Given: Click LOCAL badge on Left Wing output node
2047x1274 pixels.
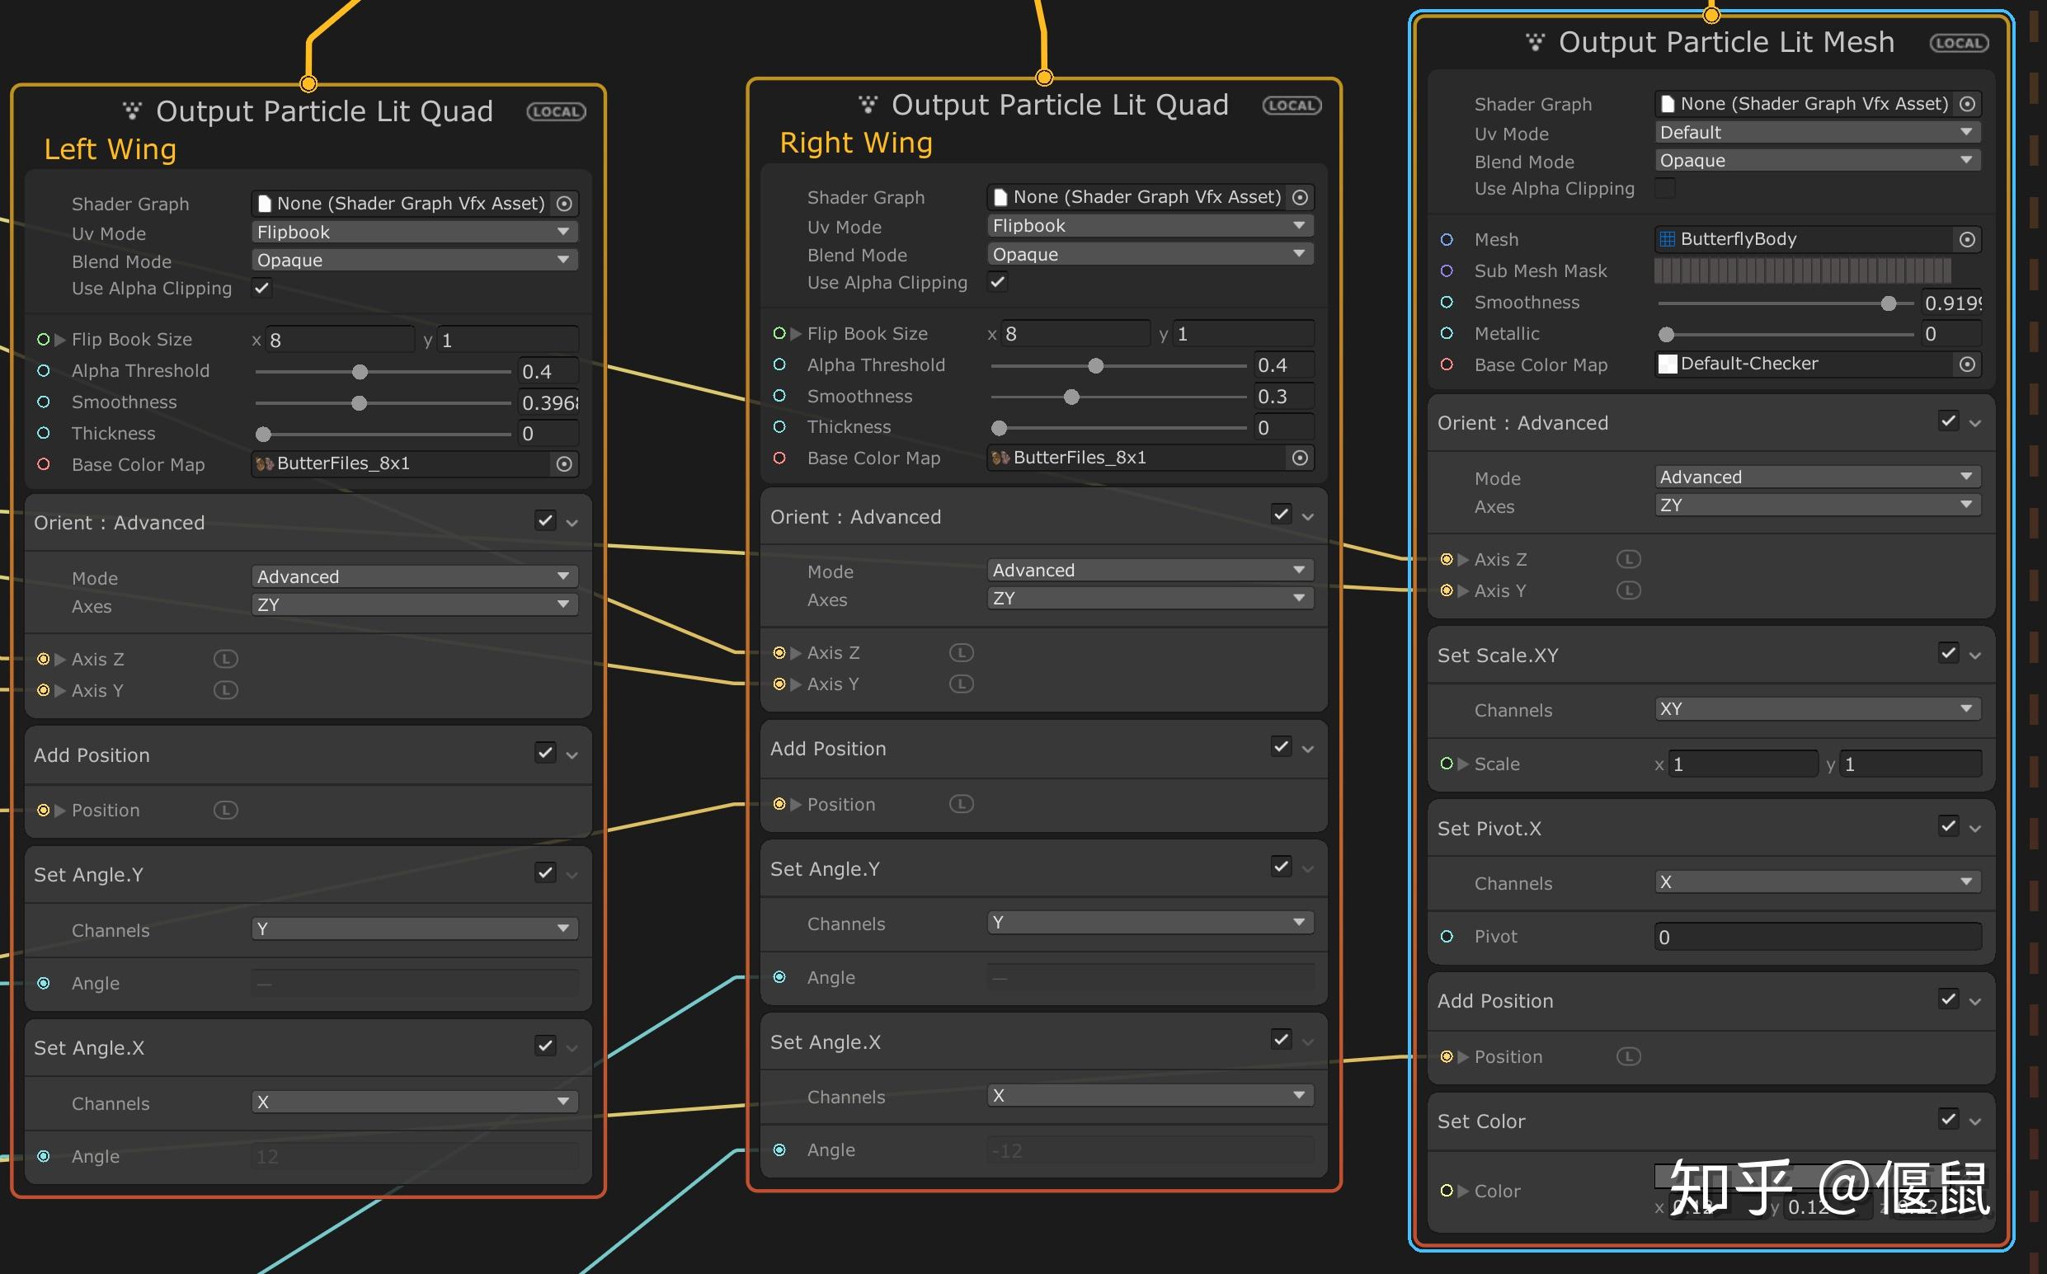Looking at the screenshot, I should [555, 112].
